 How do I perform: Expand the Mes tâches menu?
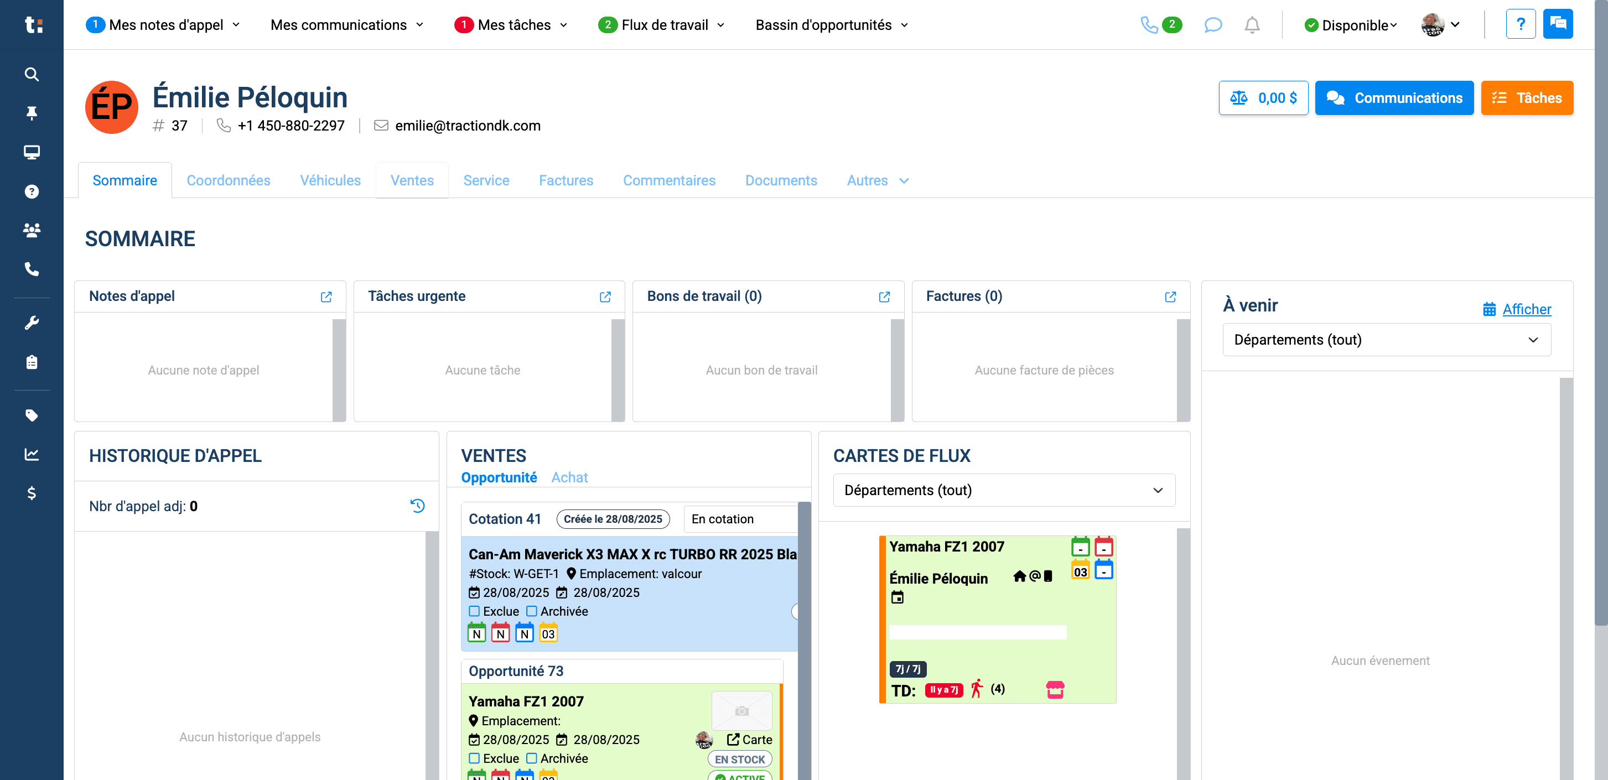point(511,25)
